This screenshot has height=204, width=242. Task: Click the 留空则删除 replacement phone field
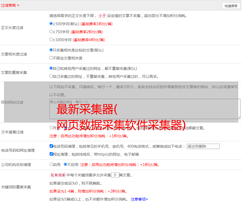pos(203,146)
